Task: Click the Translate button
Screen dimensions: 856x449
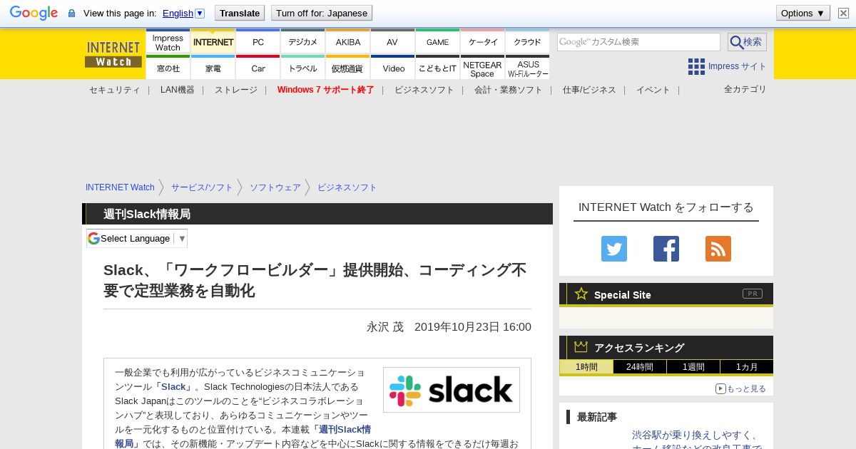Action: click(239, 13)
